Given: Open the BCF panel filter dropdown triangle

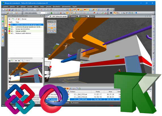Looking at the screenshot, I should point(10,19).
